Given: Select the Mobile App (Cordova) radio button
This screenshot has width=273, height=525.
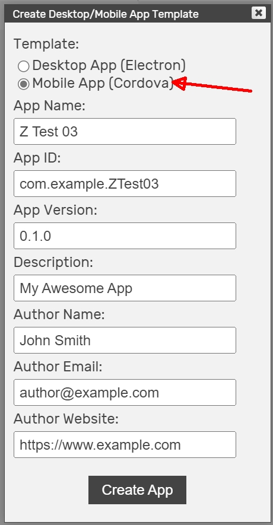Looking at the screenshot, I should [24, 84].
